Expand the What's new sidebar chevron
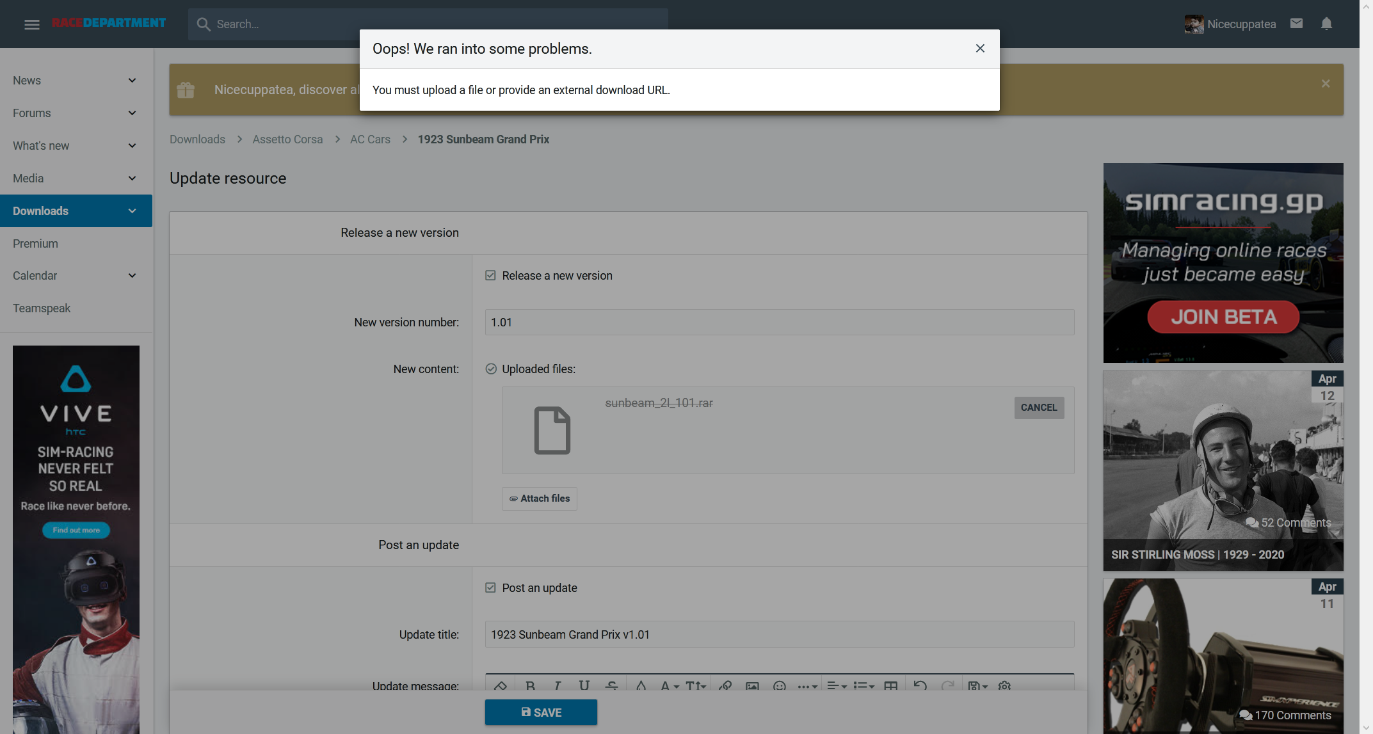The image size is (1373, 734). click(x=132, y=146)
